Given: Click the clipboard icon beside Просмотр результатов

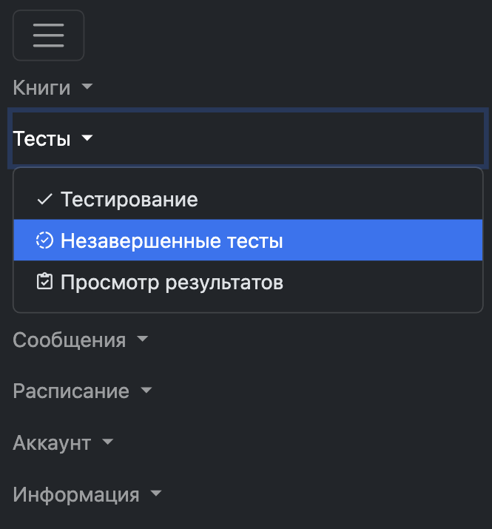Looking at the screenshot, I should 44,282.
